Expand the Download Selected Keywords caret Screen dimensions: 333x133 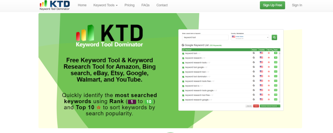click(x=279, y=106)
